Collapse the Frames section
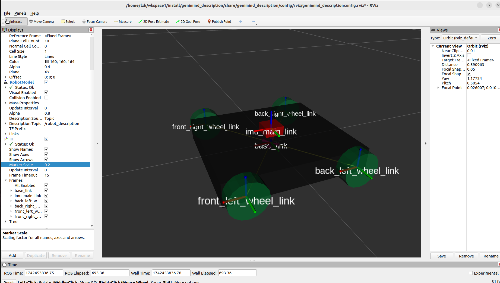Screen dimensions: 500x283 (x=6, y=180)
